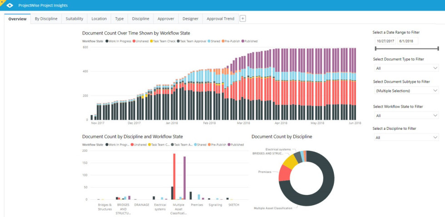Click Pre-Publish legend marker in top chart
The height and width of the screenshot is (217, 445).
pyautogui.click(x=223, y=41)
